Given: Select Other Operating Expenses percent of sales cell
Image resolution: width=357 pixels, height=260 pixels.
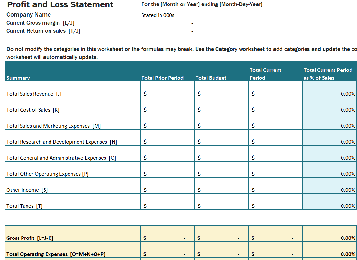Looking at the screenshot, I should pyautogui.click(x=330, y=170).
